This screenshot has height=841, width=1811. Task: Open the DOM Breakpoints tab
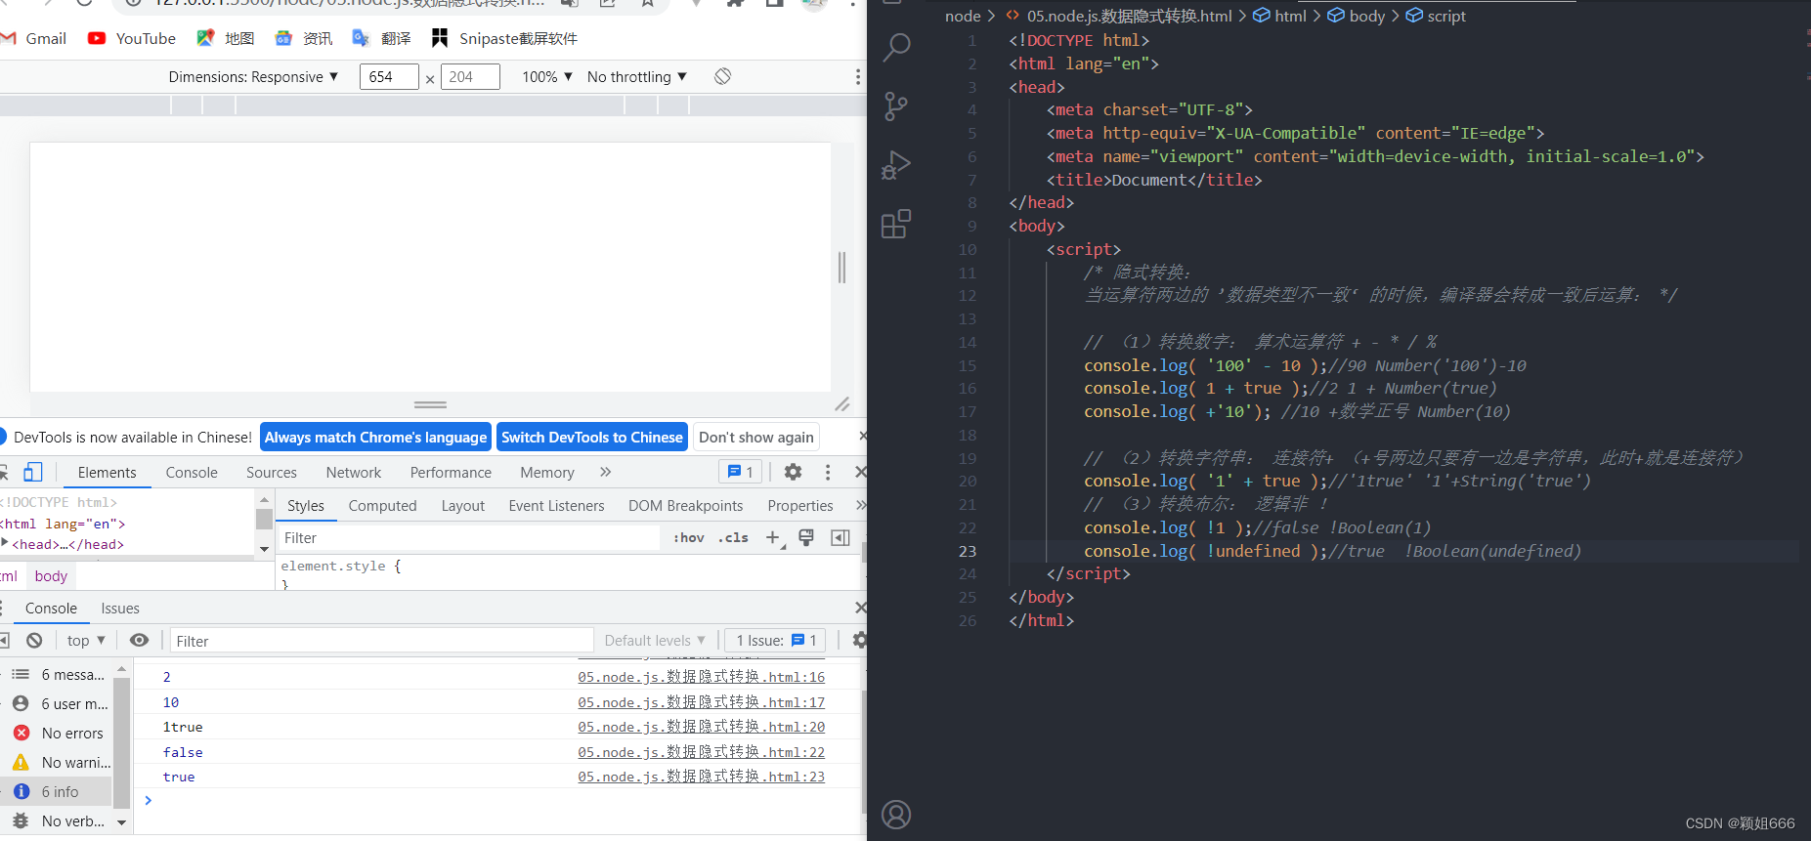(x=685, y=505)
